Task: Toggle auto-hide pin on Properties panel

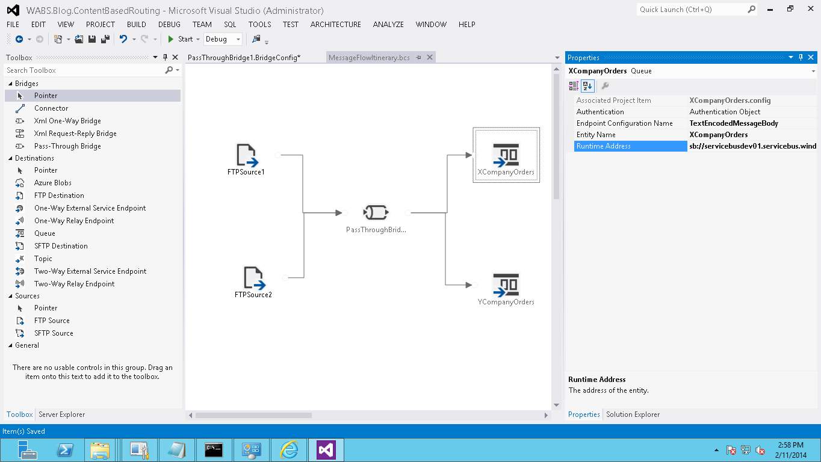Action: (x=801, y=58)
